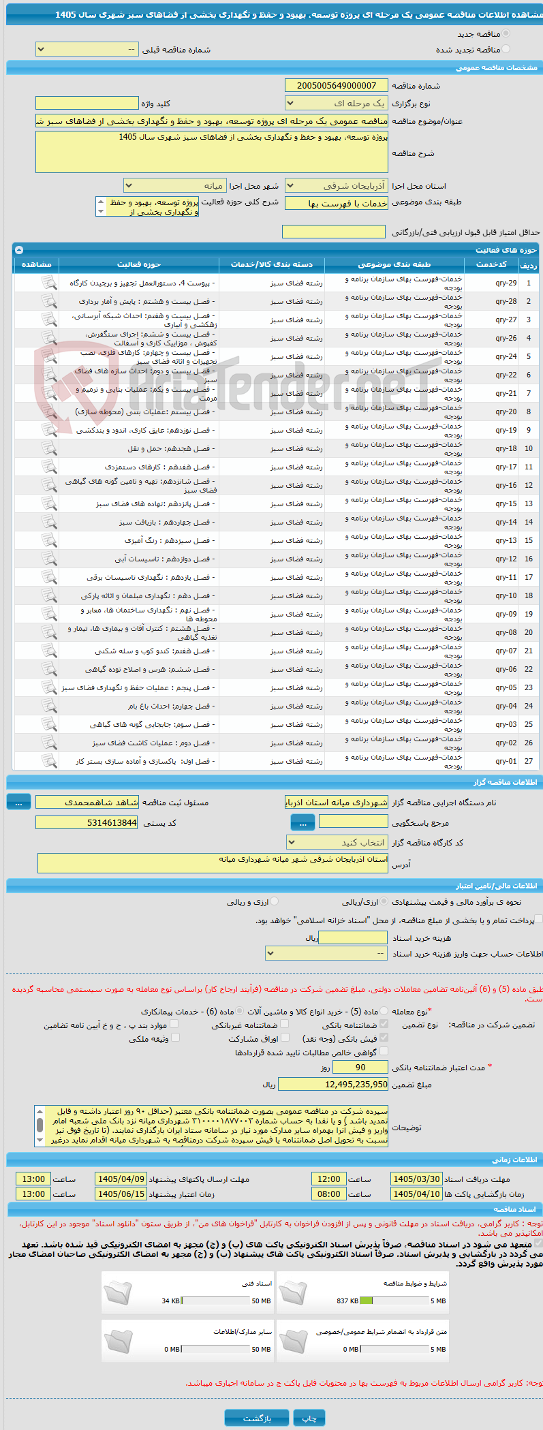Image resolution: width=543 pixels, height=1430 pixels.
Task: Toggle اوراق مشارکت checkbox
Action: tap(285, 1038)
